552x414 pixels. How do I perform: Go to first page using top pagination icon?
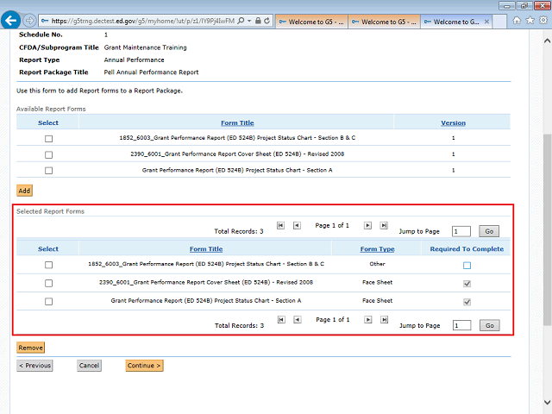pyautogui.click(x=280, y=225)
